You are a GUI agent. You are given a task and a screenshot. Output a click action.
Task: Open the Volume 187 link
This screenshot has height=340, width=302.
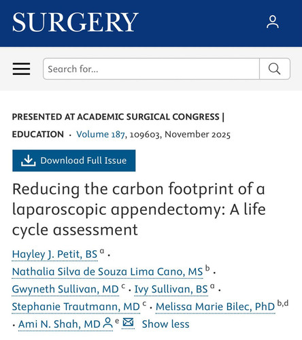click(101, 135)
